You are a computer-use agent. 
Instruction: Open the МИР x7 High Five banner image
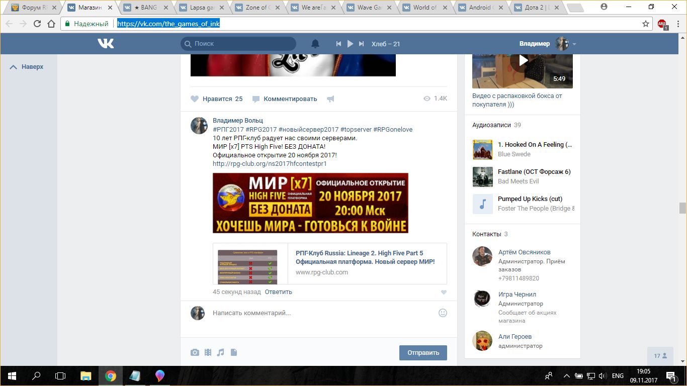(310, 203)
